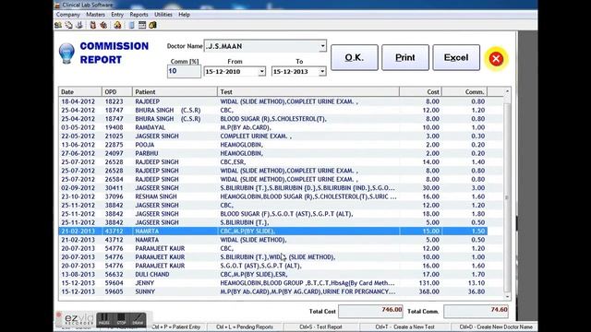
Task: Click status bar 'Ctrl + L = Pending Reports'
Action: point(245,327)
